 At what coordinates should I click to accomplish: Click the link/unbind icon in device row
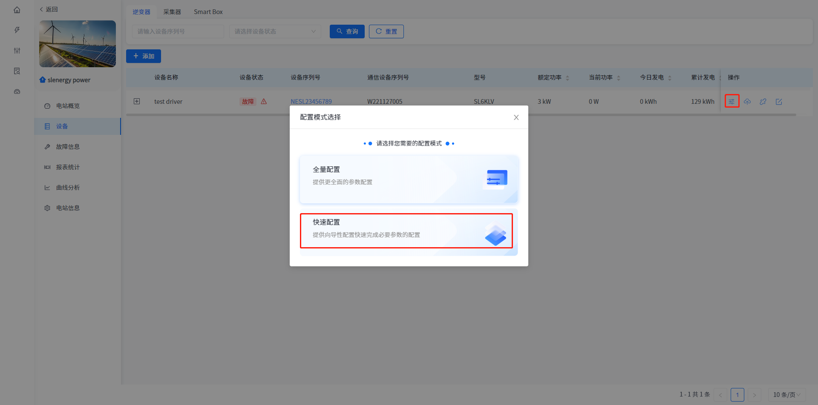(763, 102)
